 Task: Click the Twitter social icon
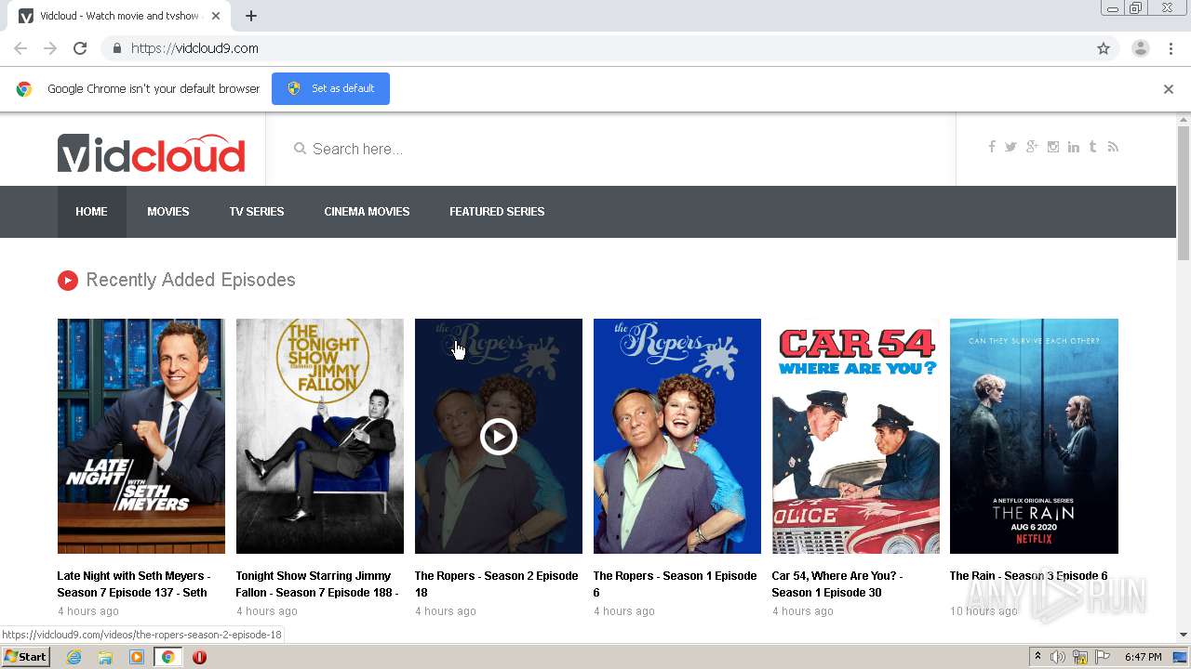[1010, 147]
